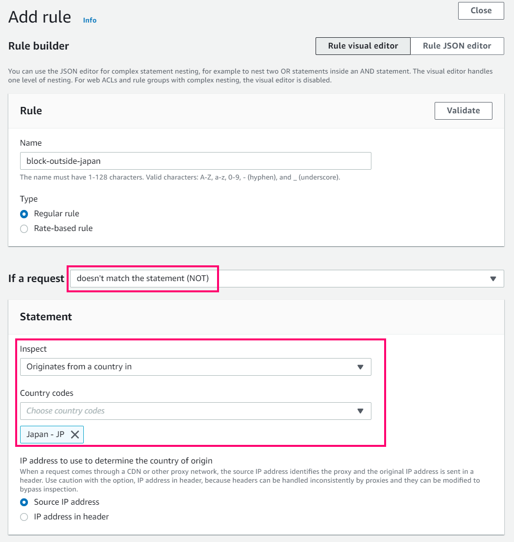Open the Choose country codes selector
This screenshot has width=514, height=542.
click(196, 411)
